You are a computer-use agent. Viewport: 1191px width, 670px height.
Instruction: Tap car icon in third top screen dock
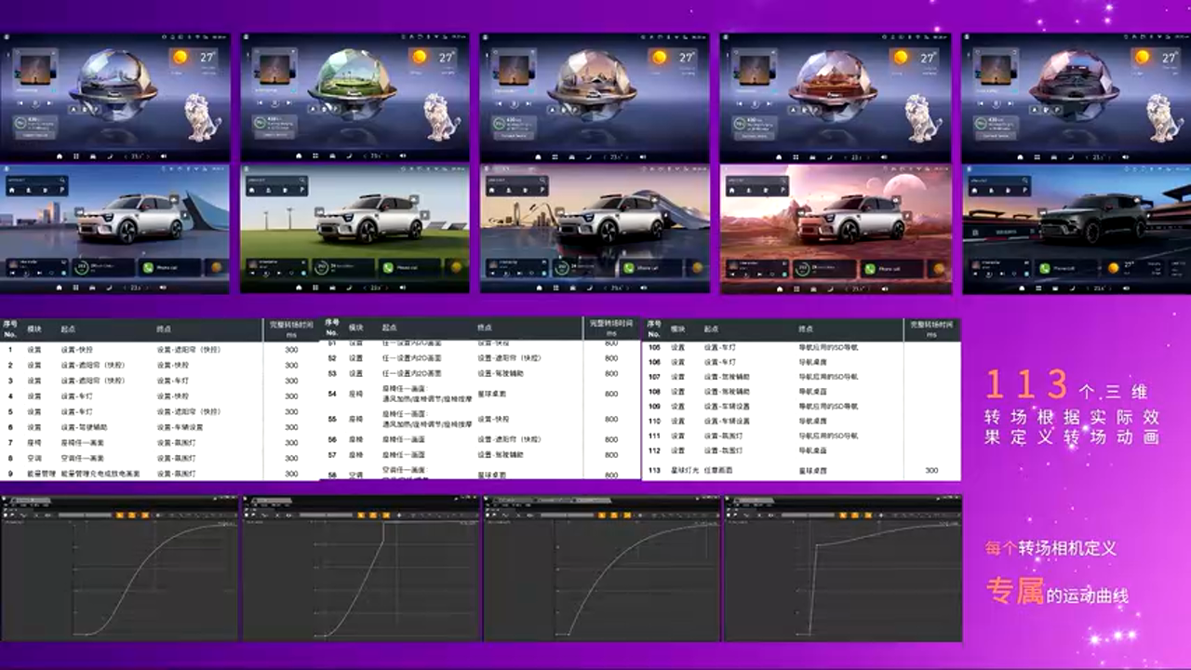[570, 156]
